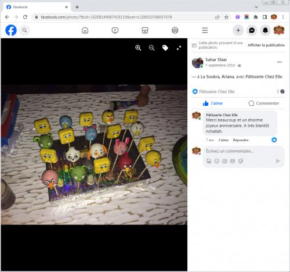Open the sticker picker in comment

click(241, 161)
